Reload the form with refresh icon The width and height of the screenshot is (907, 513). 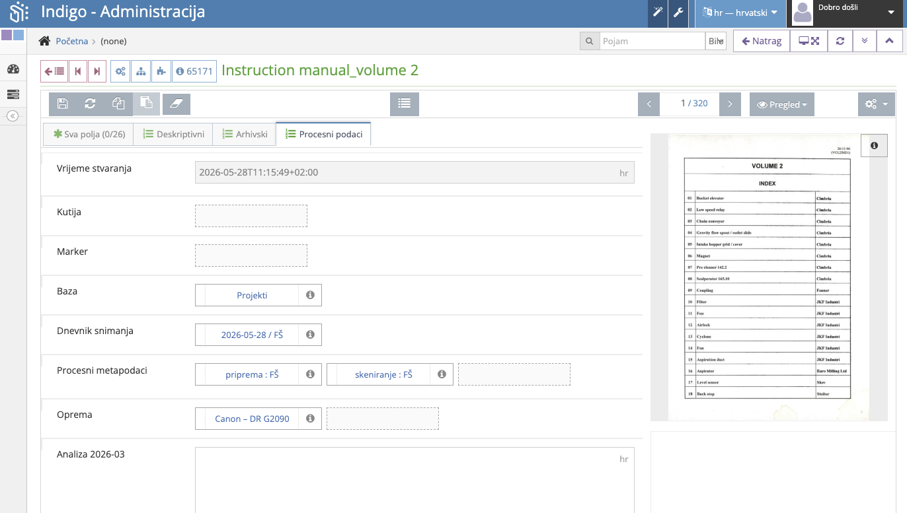(x=91, y=104)
